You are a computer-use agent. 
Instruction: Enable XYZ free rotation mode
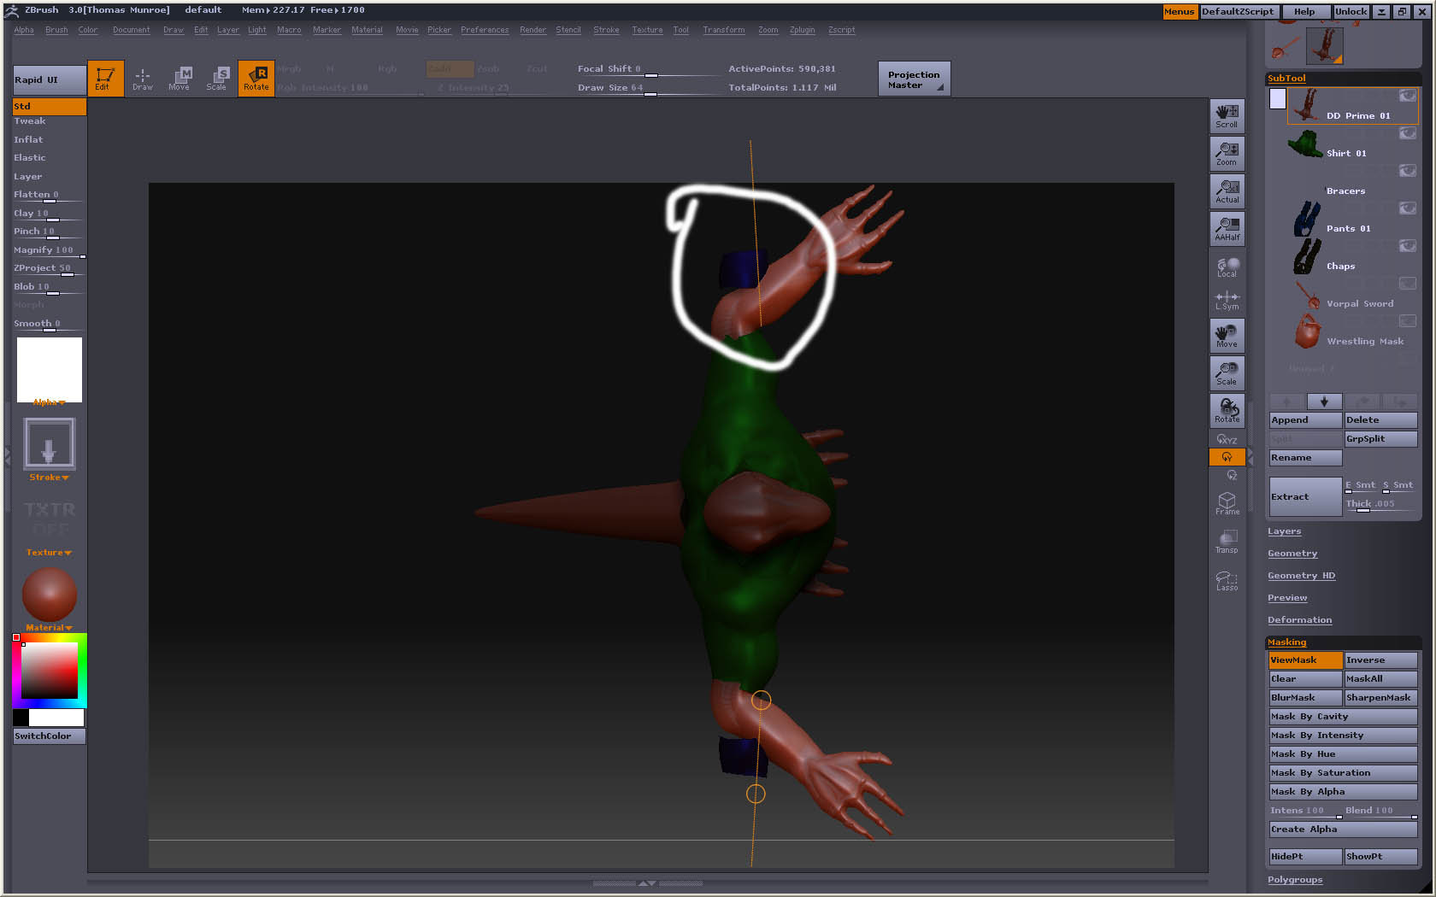pos(1227,439)
